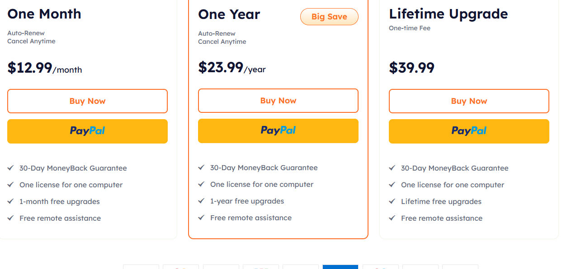562x269 pixels.
Task: Click the $12.99/month price
Action: point(44,68)
